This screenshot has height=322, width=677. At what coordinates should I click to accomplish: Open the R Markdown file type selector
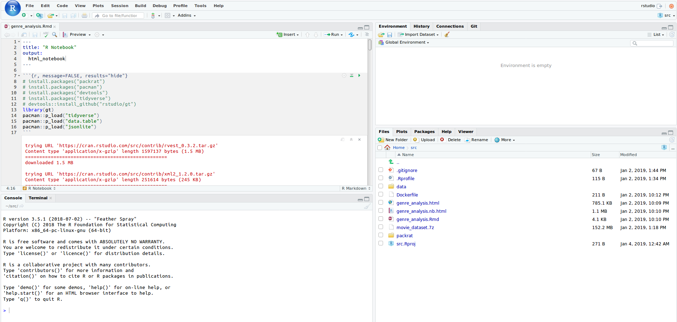click(x=356, y=188)
